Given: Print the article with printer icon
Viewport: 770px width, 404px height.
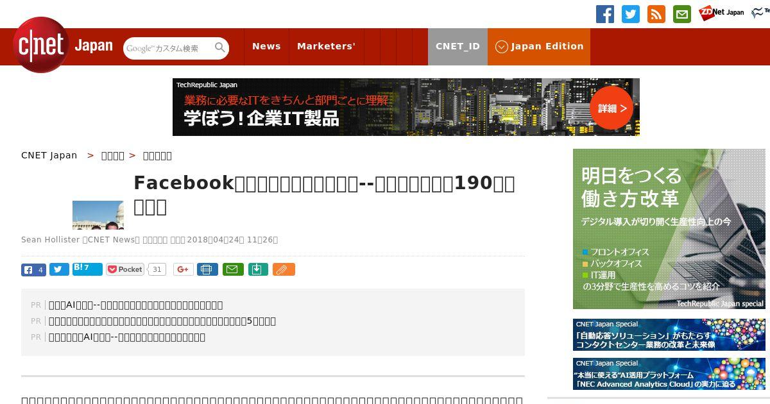Looking at the screenshot, I should pos(207,269).
